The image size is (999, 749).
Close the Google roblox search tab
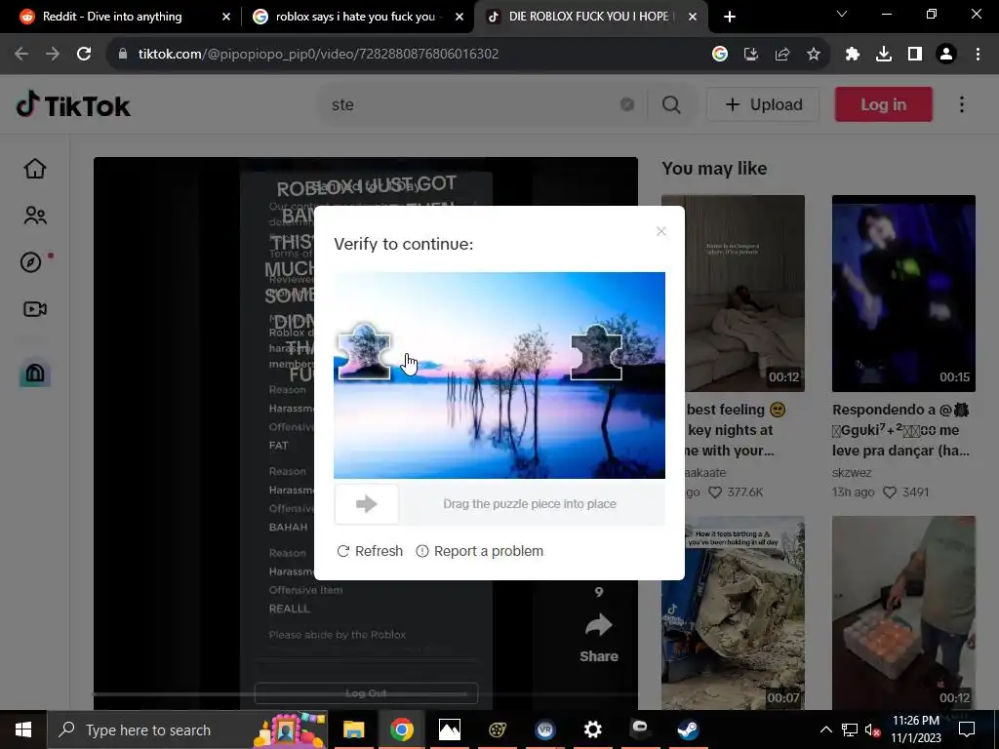tap(460, 17)
